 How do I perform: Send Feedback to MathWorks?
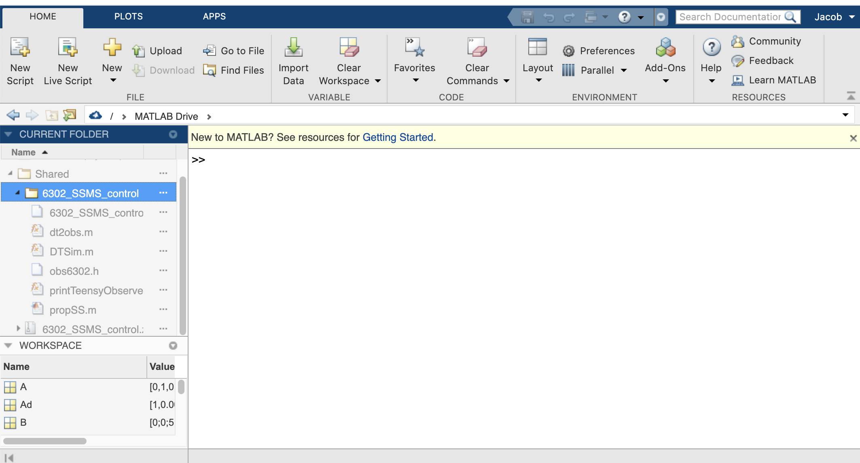[763, 60]
